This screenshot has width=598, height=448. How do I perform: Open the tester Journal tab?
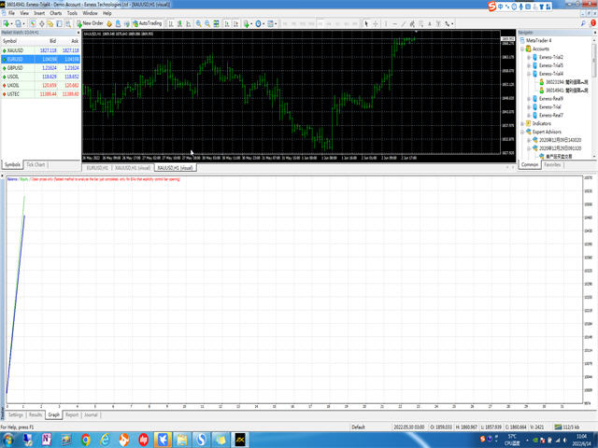(x=91, y=414)
